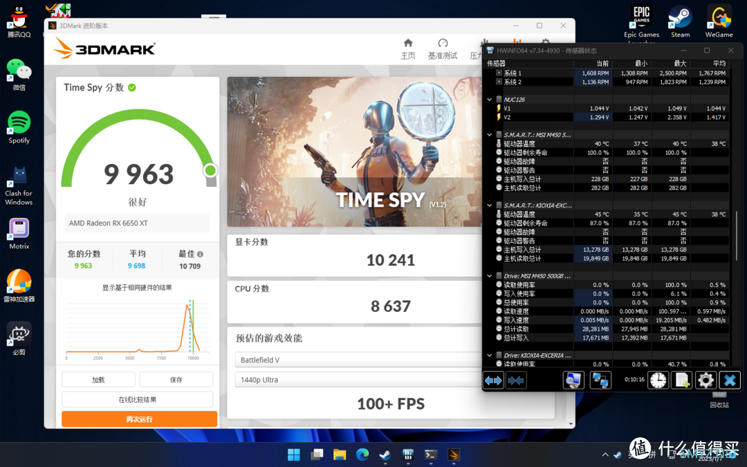Click HWiNFO network computers icon
The width and height of the screenshot is (747, 467).
600,381
